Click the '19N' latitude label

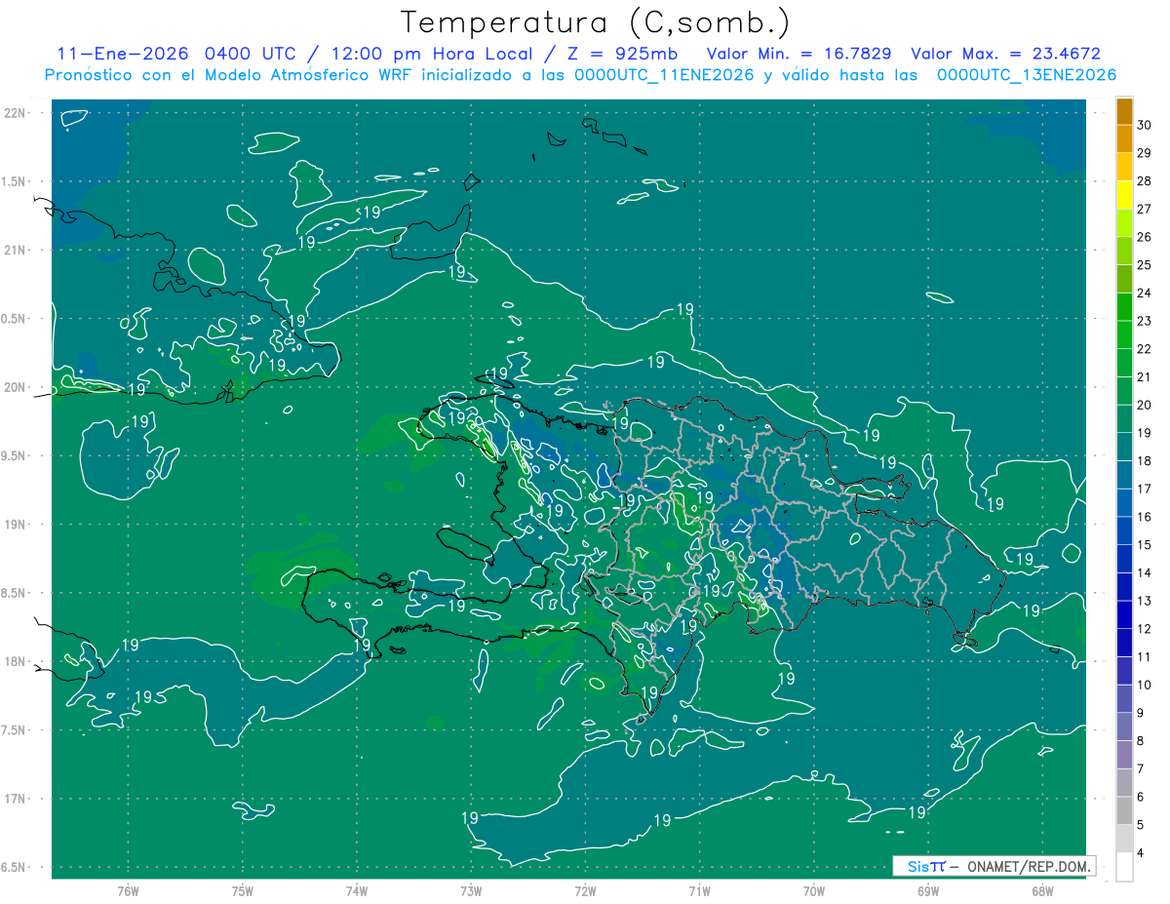click(16, 524)
